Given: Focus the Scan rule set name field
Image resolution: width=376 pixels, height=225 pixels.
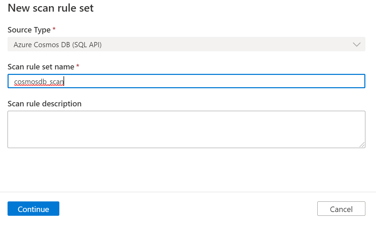Looking at the screenshot, I should click(186, 81).
